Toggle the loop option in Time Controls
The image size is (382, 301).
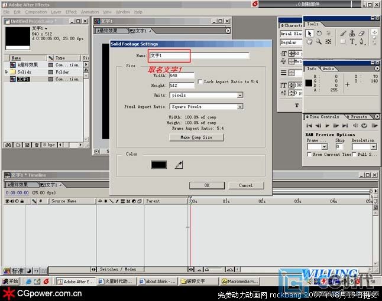pos(364,126)
